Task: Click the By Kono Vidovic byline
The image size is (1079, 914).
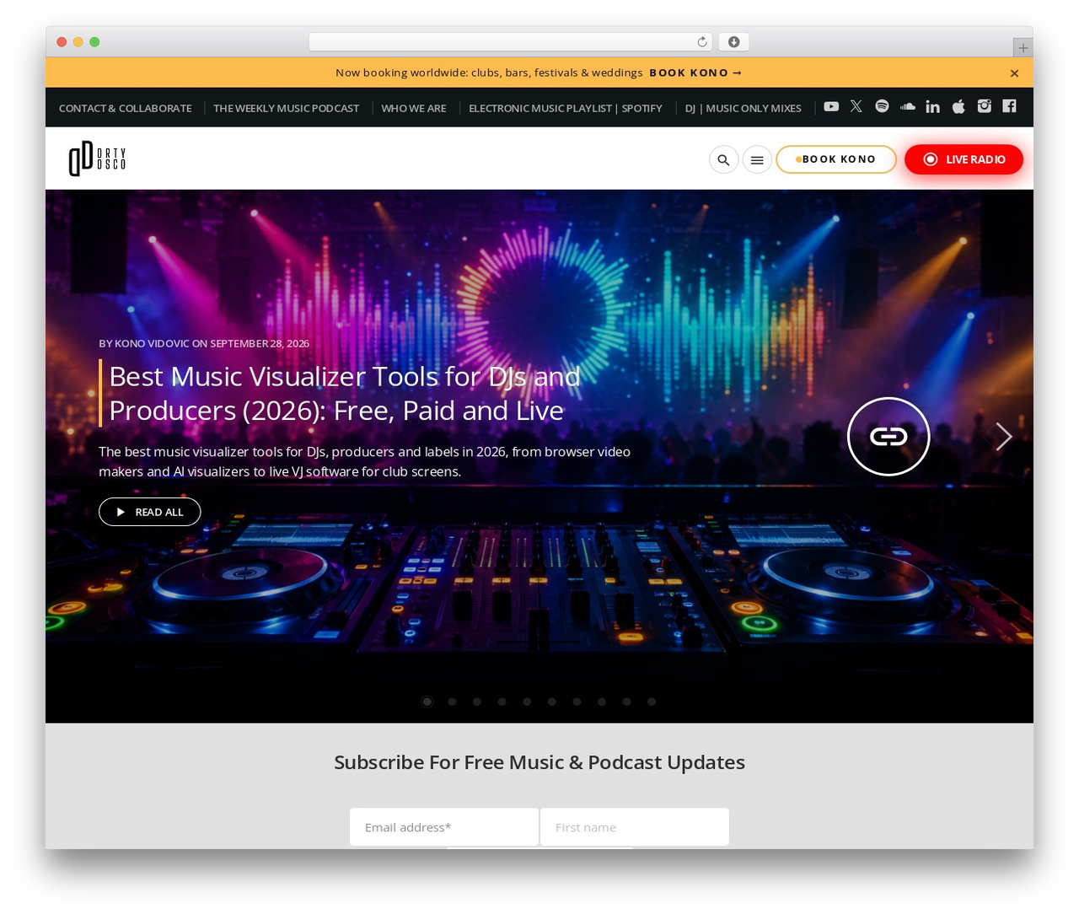Action: click(204, 343)
